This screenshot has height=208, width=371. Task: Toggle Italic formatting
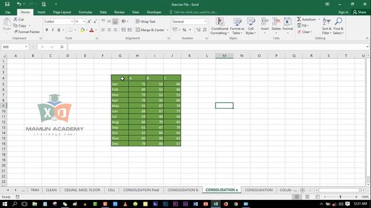53,30
